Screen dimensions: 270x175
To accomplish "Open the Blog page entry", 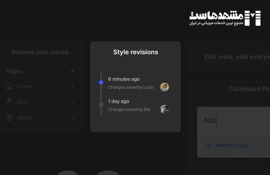I will point(23,102).
